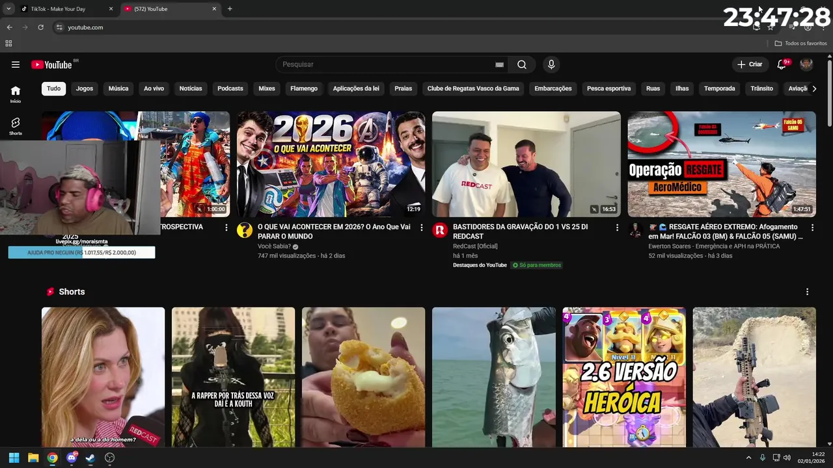The height and width of the screenshot is (468, 833).
Task: Open options menu for 2026 video
Action: tap(422, 227)
